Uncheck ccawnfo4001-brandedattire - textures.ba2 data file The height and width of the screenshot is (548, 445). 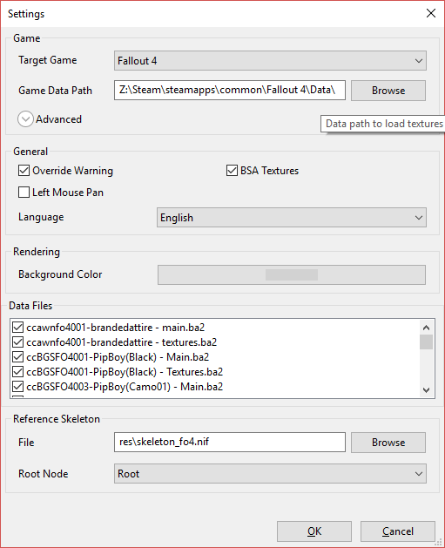(x=17, y=342)
